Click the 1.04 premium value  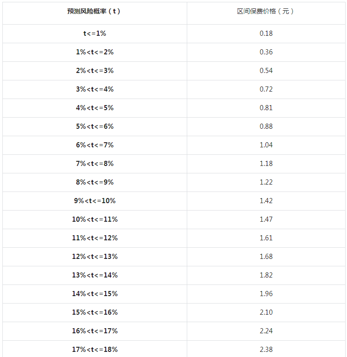tap(266, 145)
